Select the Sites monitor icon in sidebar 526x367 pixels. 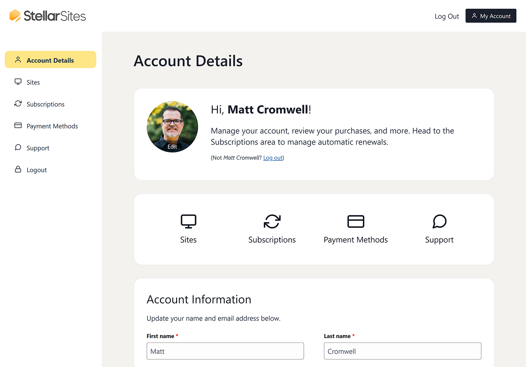click(x=18, y=81)
